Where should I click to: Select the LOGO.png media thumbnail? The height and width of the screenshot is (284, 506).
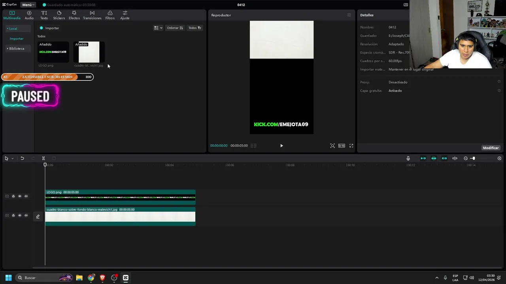pos(53,52)
